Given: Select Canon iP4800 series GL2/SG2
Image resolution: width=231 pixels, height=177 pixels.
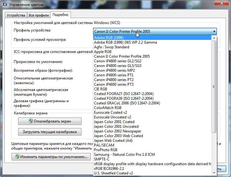Looking at the screenshot, I should coord(152,61).
